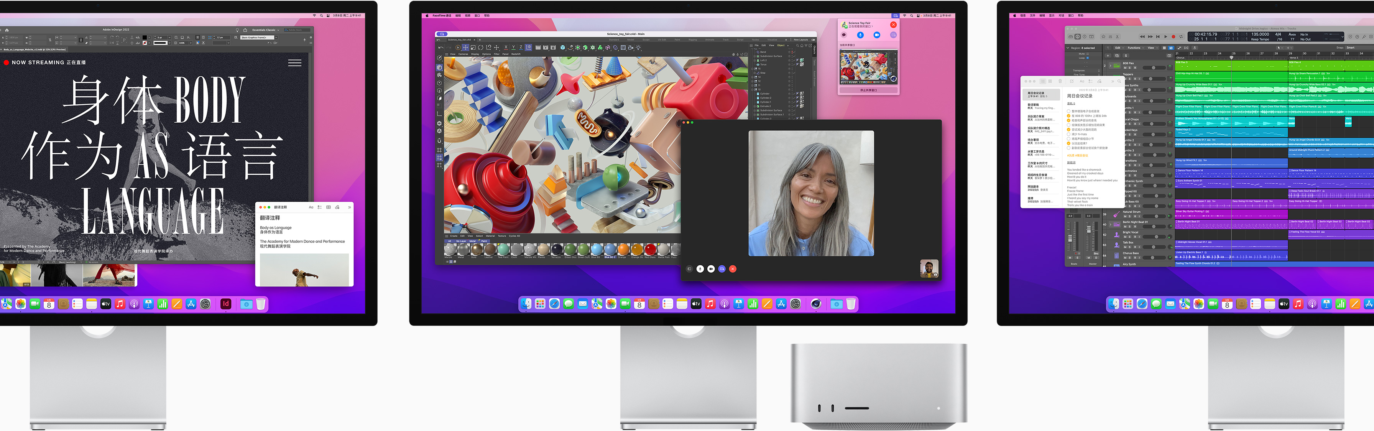Screen dimensions: 1374x431
Task: Solo the Toppers track in Logic
Action: [1130, 79]
